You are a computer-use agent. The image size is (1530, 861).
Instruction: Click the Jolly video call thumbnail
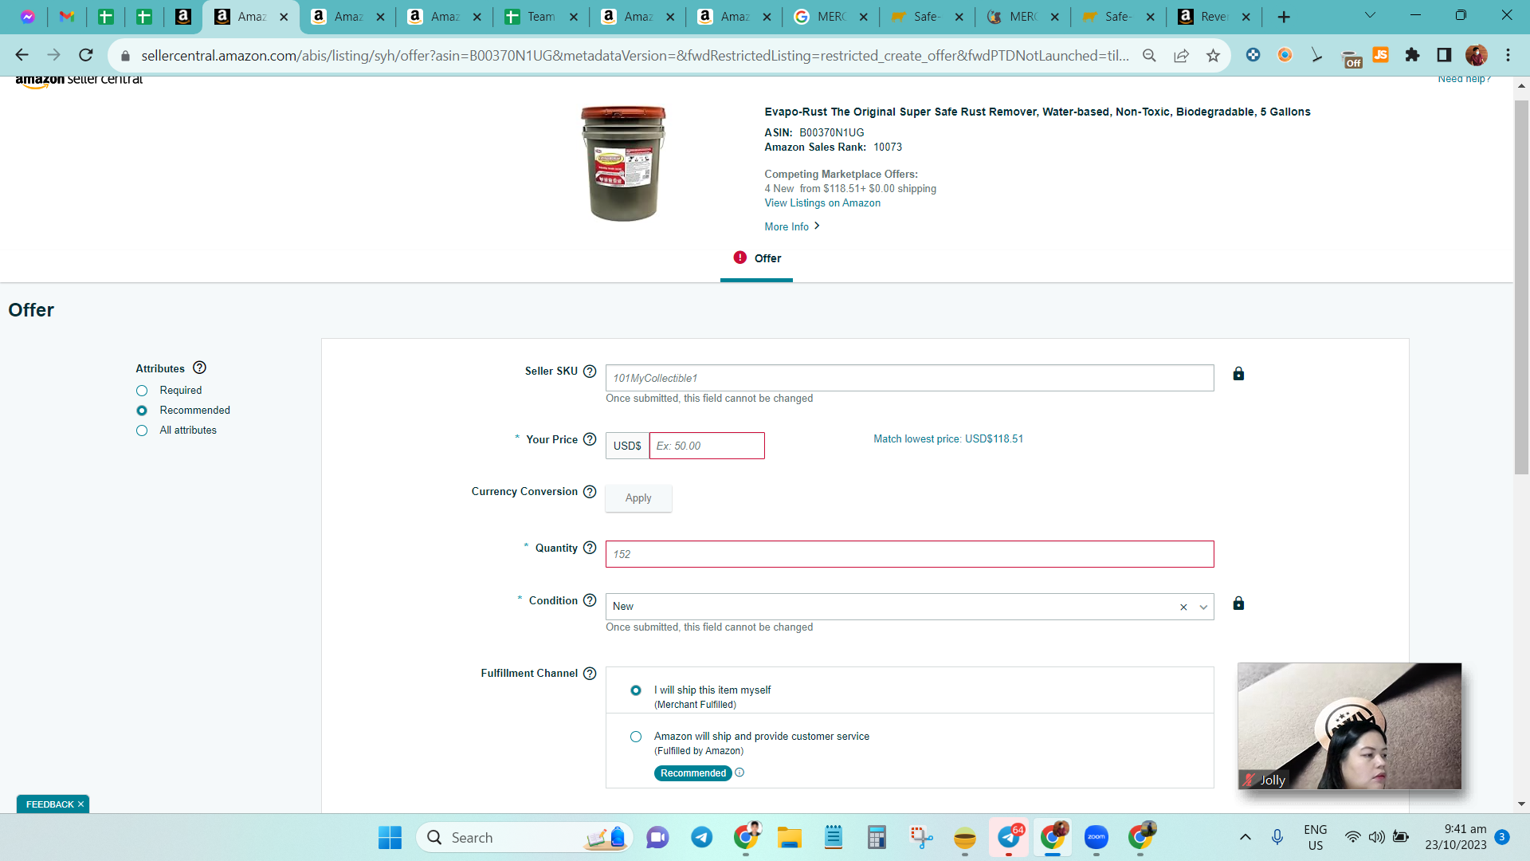(x=1350, y=726)
